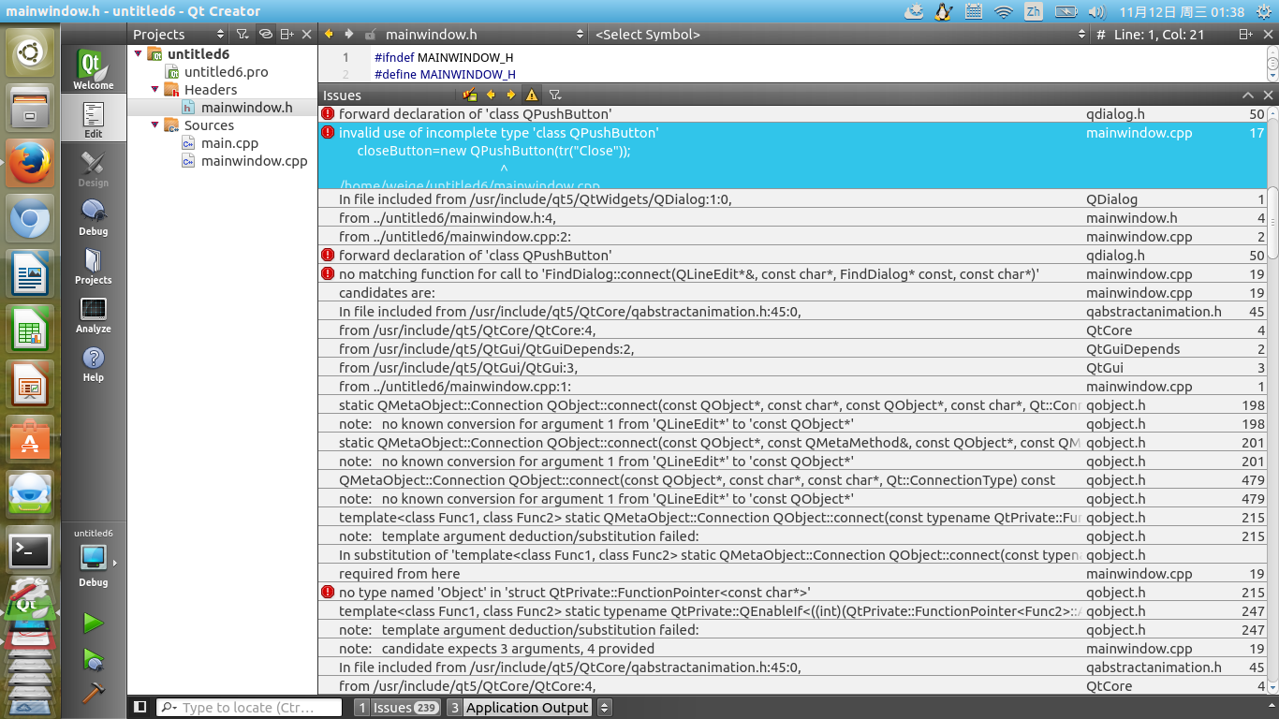The height and width of the screenshot is (719, 1279).
Task: Clear the Issues pane
Action: [470, 95]
